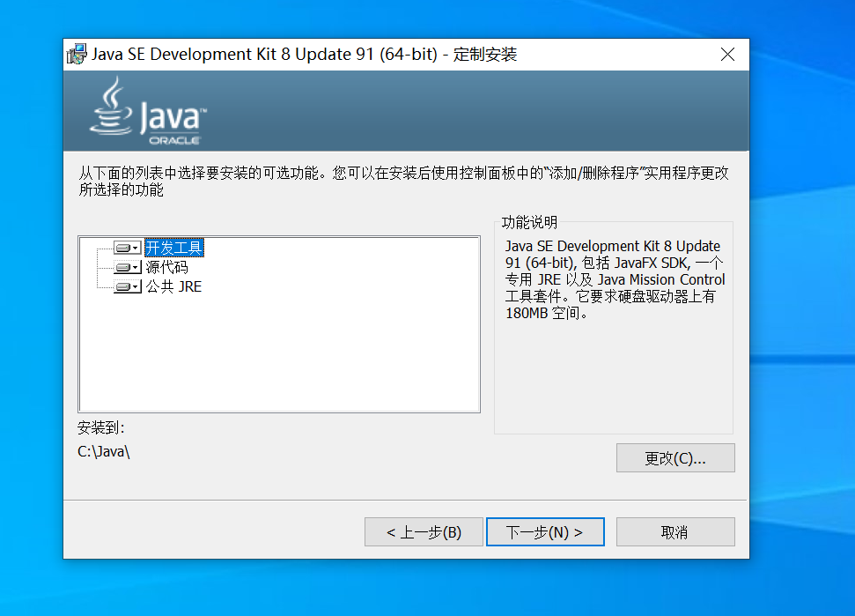Close the Java SE installer window

click(727, 55)
